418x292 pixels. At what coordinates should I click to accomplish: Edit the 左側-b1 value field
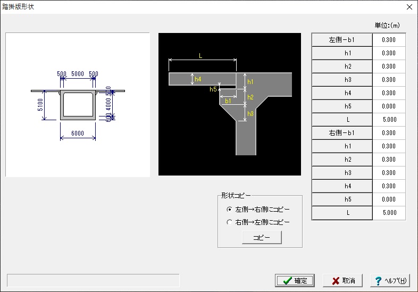point(389,40)
